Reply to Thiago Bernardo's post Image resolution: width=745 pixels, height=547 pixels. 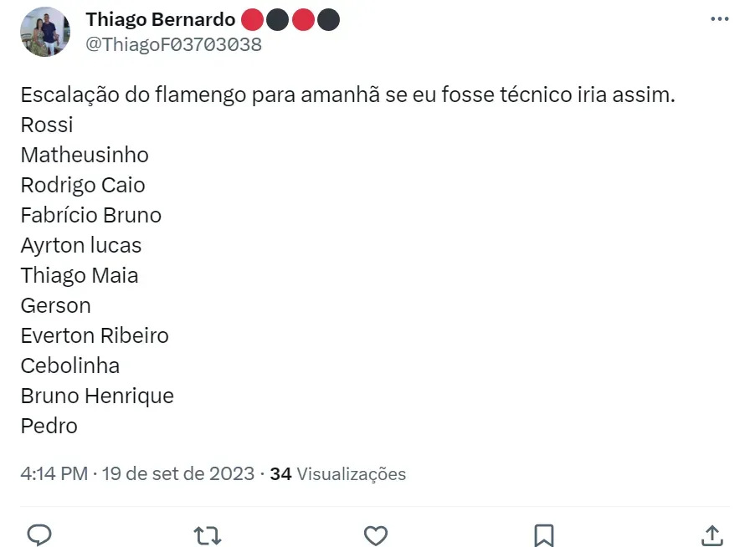point(39,534)
